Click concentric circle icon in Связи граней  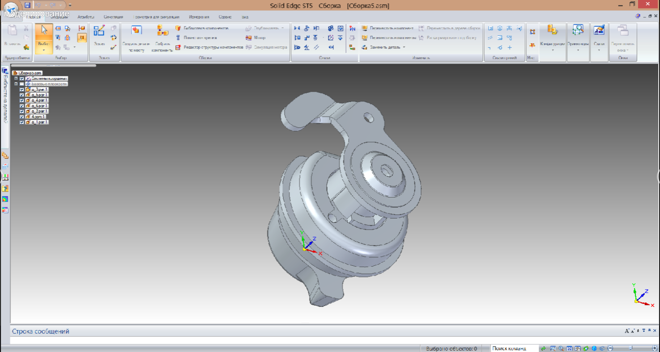500,28
